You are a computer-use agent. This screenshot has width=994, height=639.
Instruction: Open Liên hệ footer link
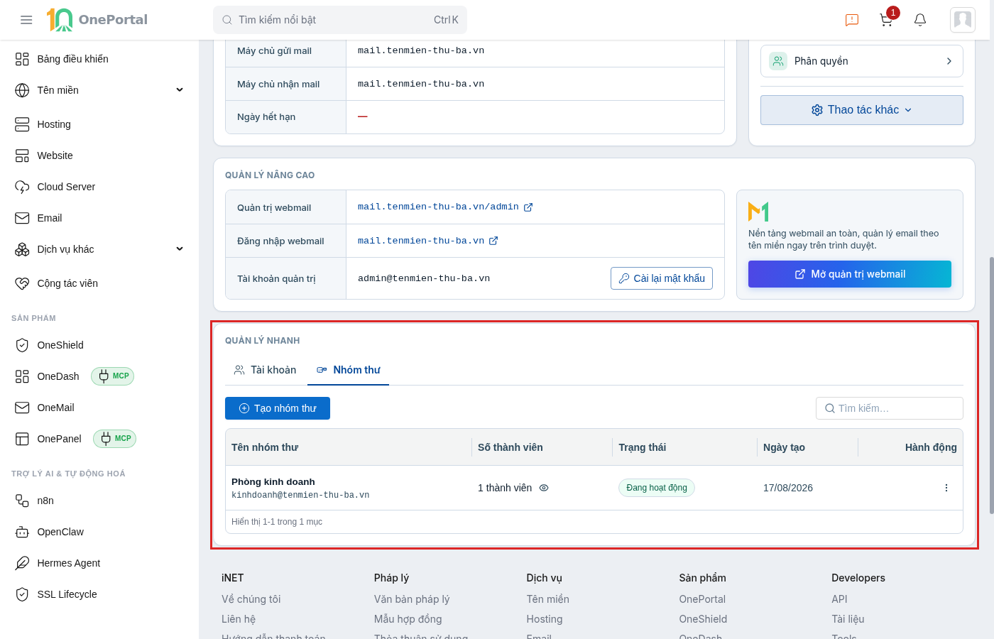point(239,619)
